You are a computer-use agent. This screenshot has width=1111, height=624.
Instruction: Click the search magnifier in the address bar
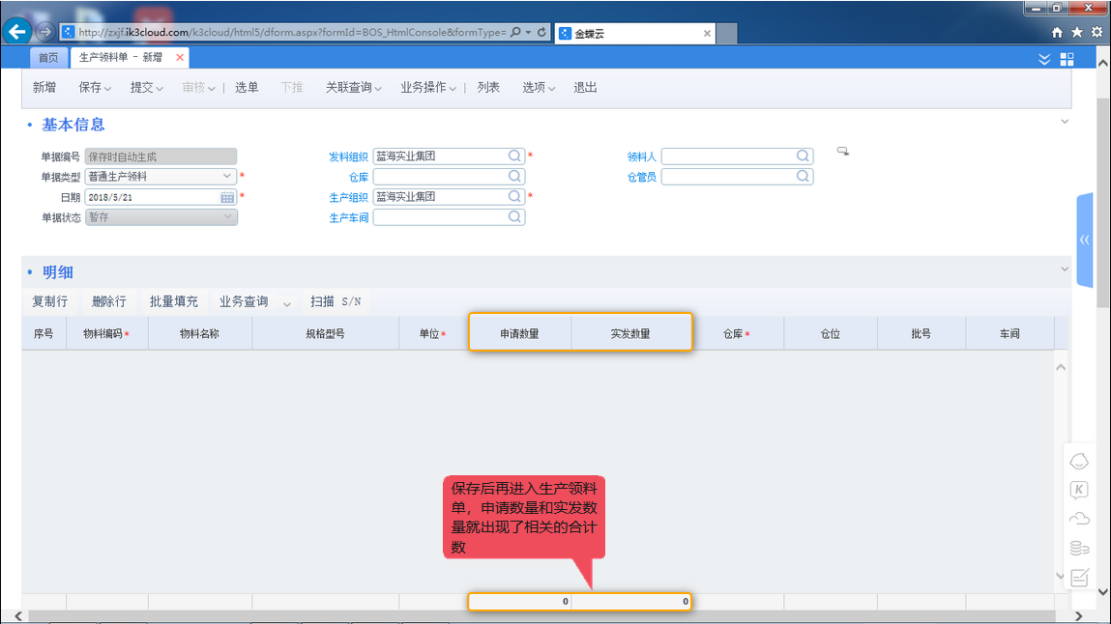(515, 32)
